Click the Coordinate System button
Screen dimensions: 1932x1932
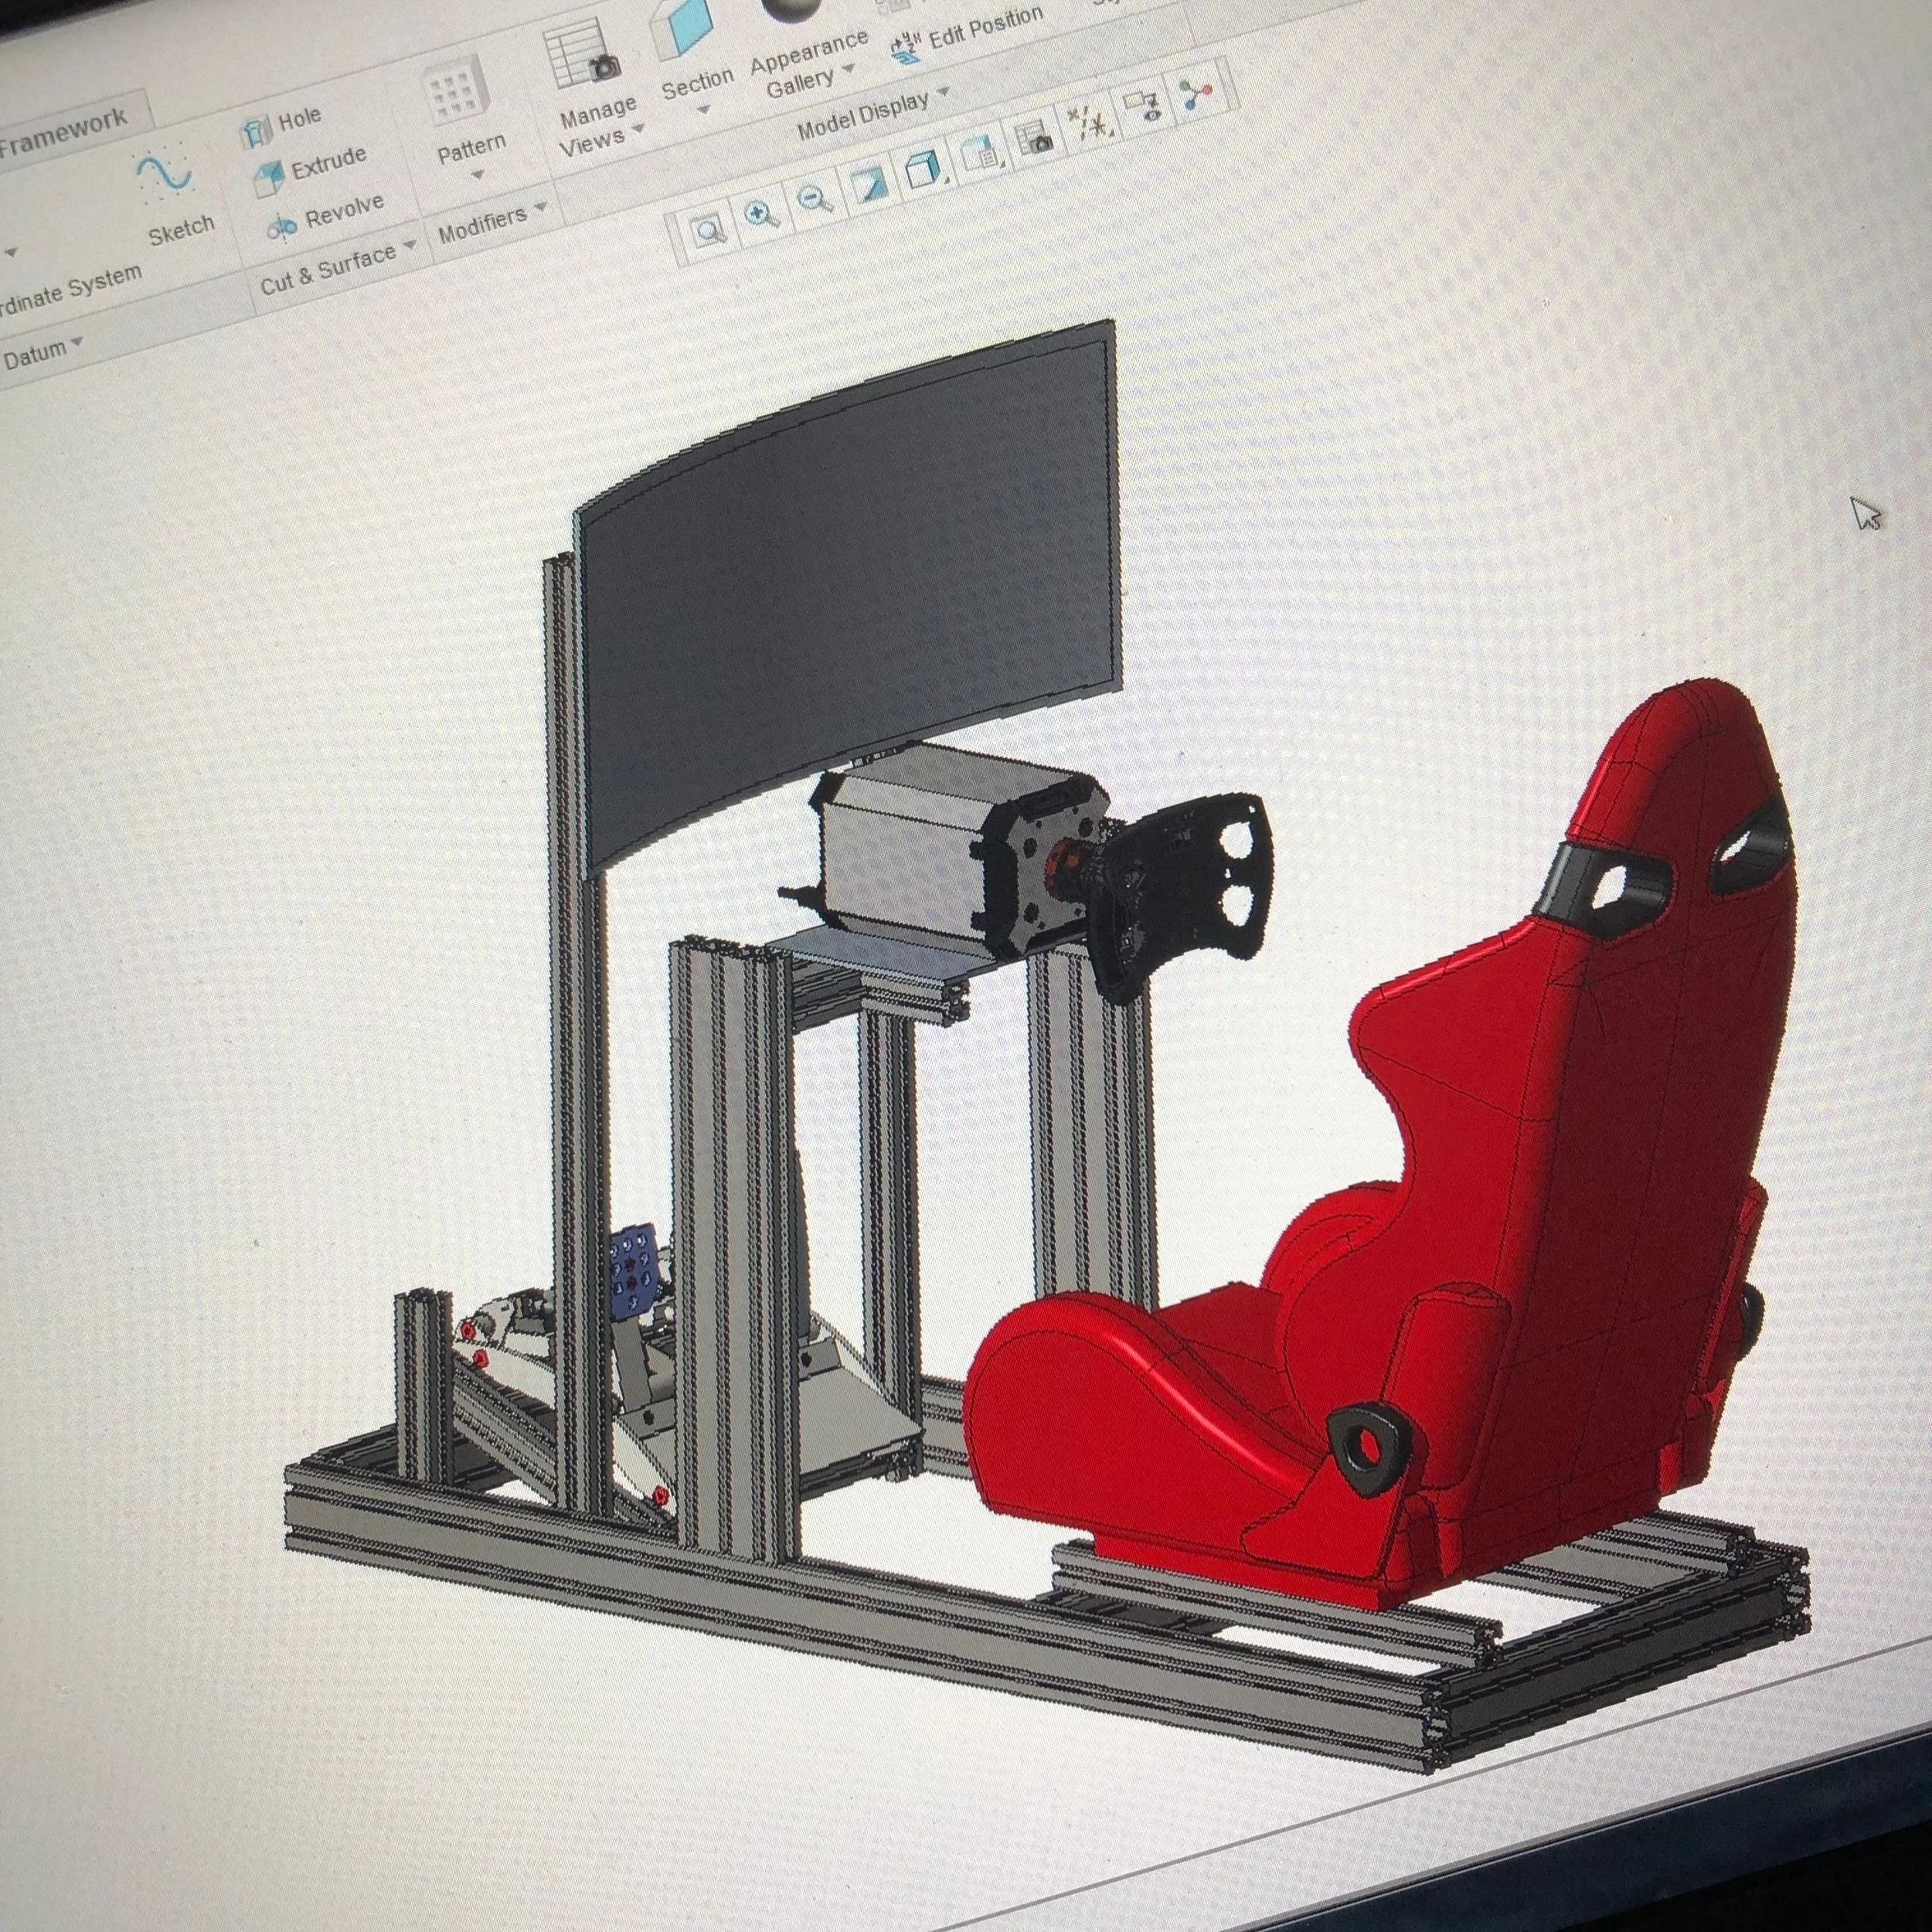point(70,289)
